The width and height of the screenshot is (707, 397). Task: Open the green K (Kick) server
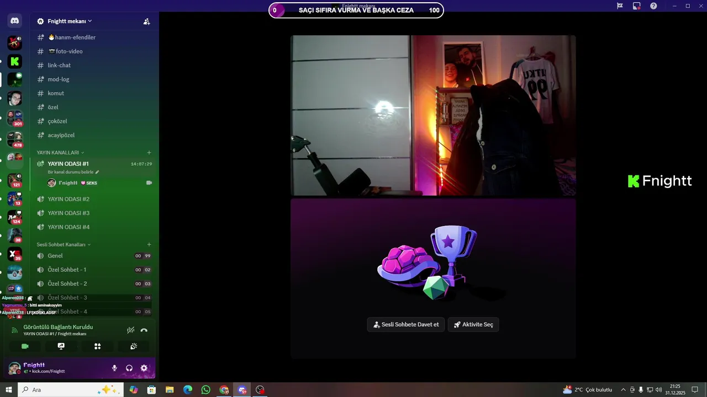[x=15, y=61]
